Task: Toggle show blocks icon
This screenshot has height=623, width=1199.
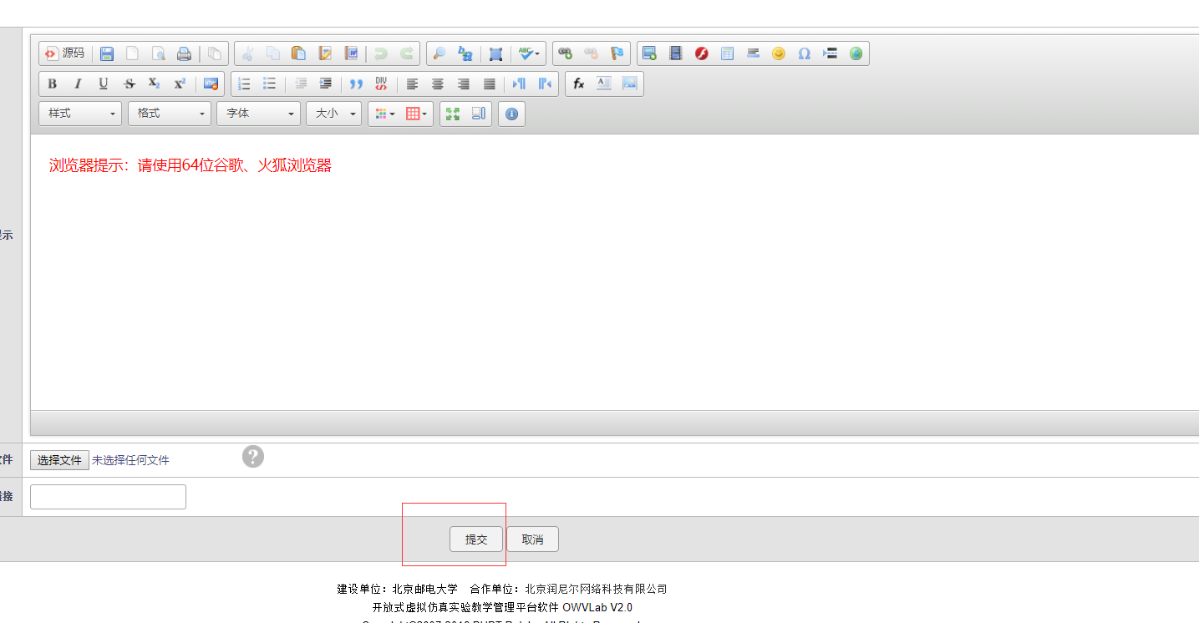Action: click(479, 114)
